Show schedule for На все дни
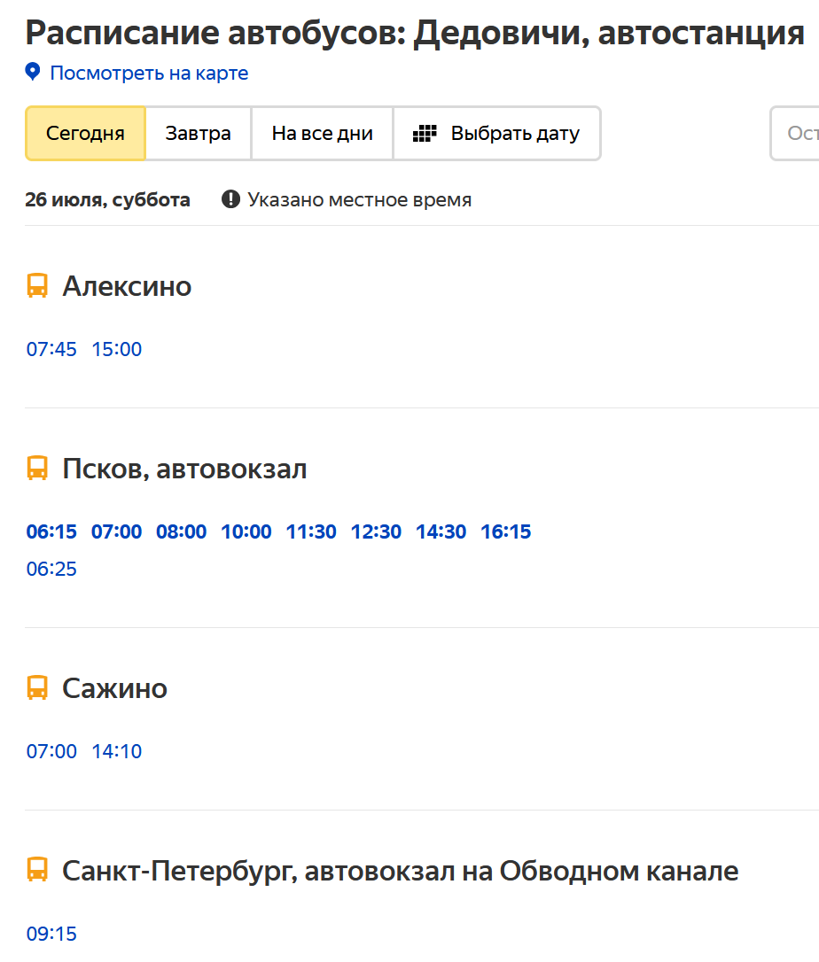Screen dimensions: 819x962 [x=322, y=134]
